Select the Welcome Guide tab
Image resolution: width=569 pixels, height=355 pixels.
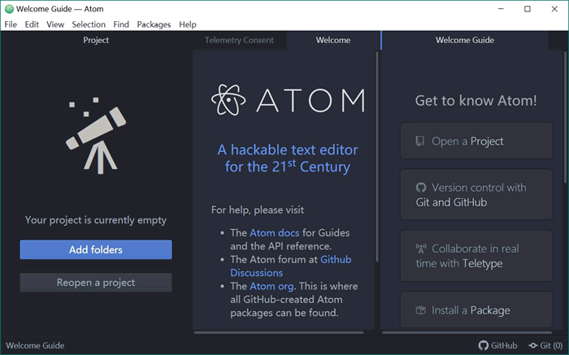[465, 40]
